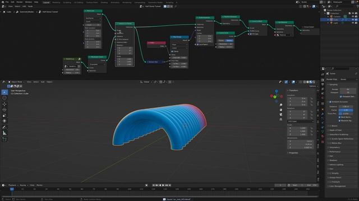Open the Playback menu in timeline
Screen dimensions: 359x201
coord(13,185)
